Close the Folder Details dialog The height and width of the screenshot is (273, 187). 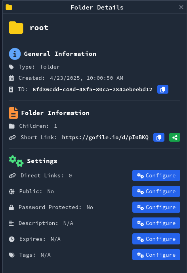[x=181, y=7]
